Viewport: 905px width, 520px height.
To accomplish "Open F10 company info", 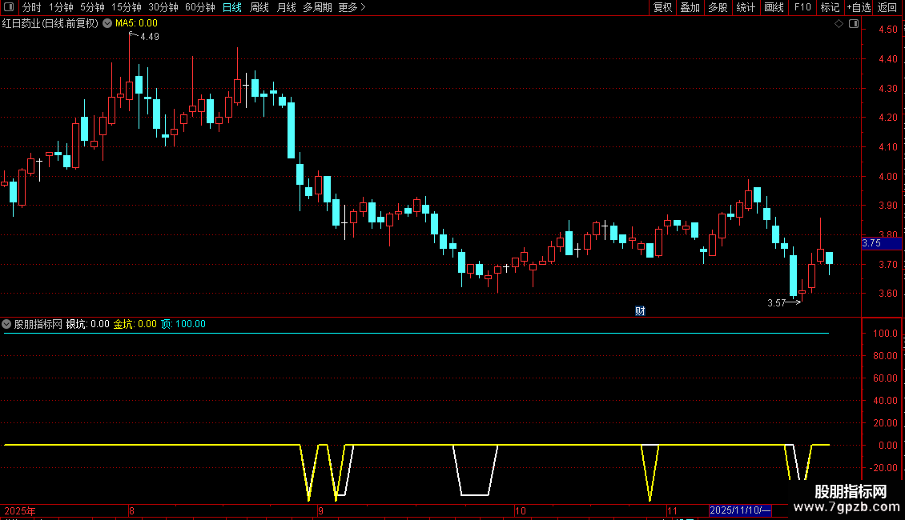I will click(x=802, y=7).
